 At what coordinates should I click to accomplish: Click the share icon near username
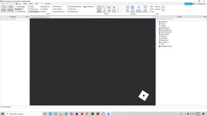tap(196, 4)
